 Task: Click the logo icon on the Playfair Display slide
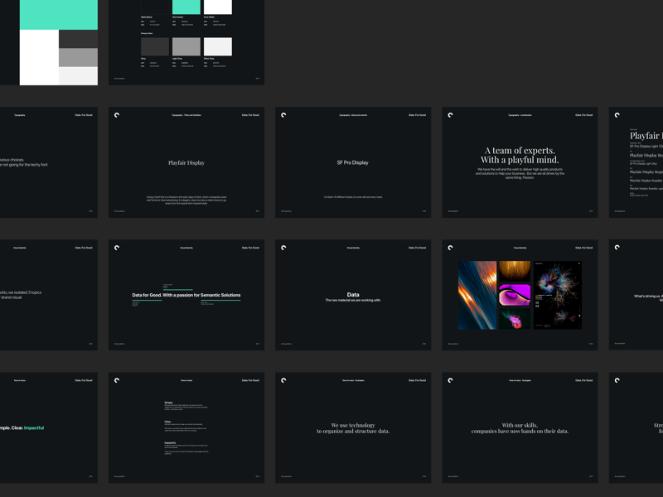tap(117, 115)
